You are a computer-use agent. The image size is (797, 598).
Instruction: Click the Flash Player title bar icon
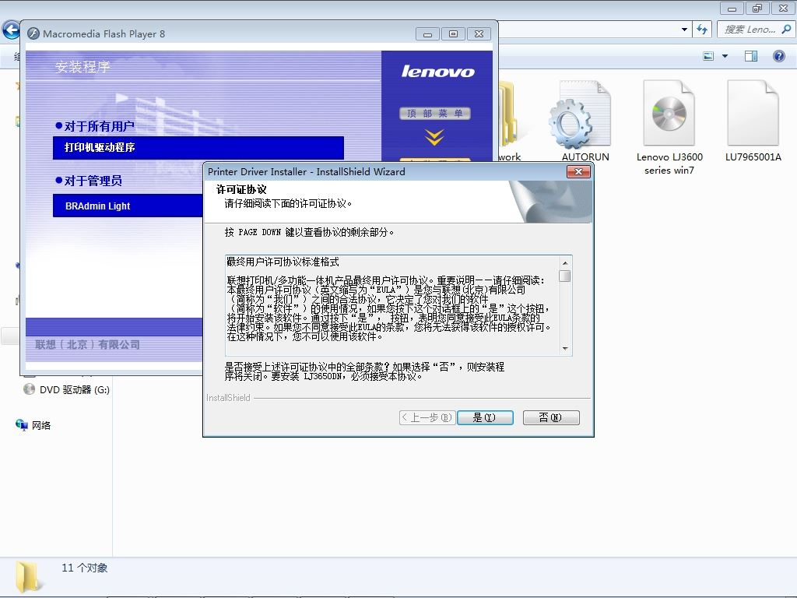[33, 33]
